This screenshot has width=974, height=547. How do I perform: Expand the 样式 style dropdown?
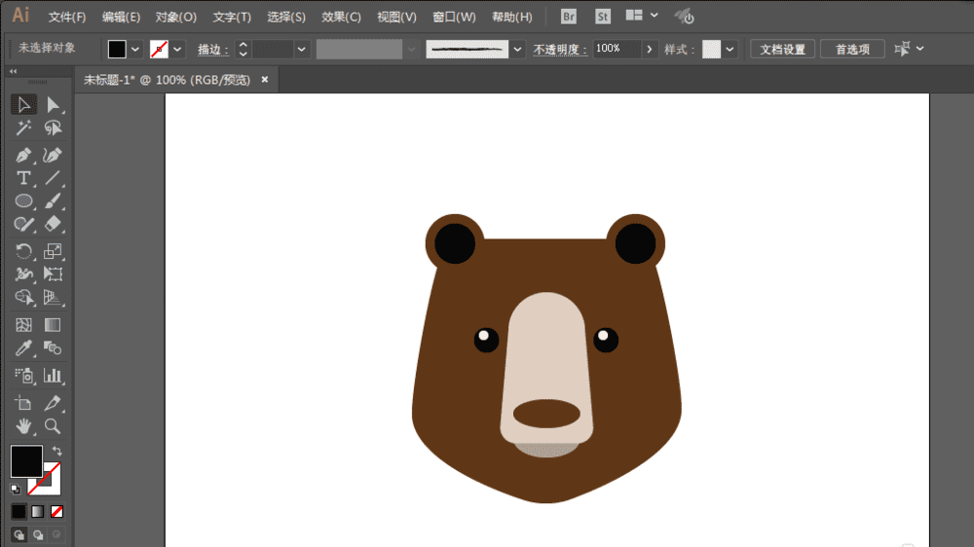pos(730,49)
